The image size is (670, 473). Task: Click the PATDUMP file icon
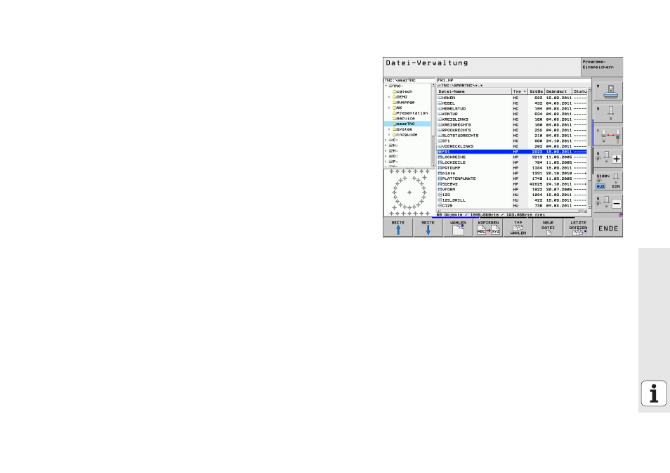pos(440,168)
